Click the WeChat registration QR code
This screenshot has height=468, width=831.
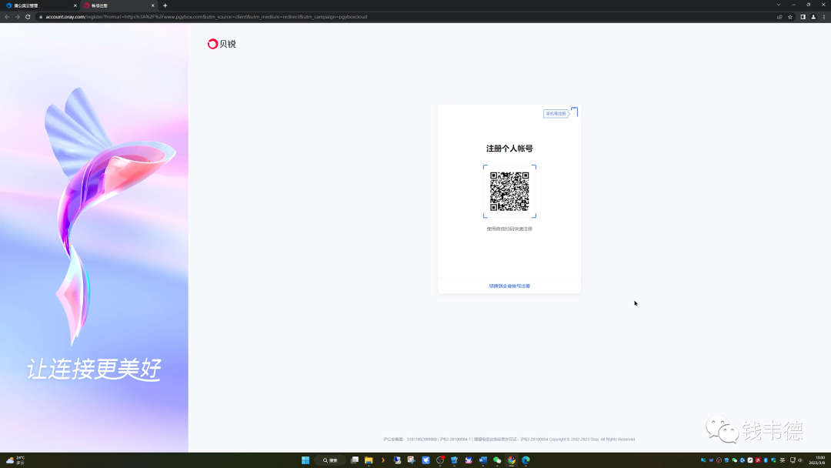509,192
